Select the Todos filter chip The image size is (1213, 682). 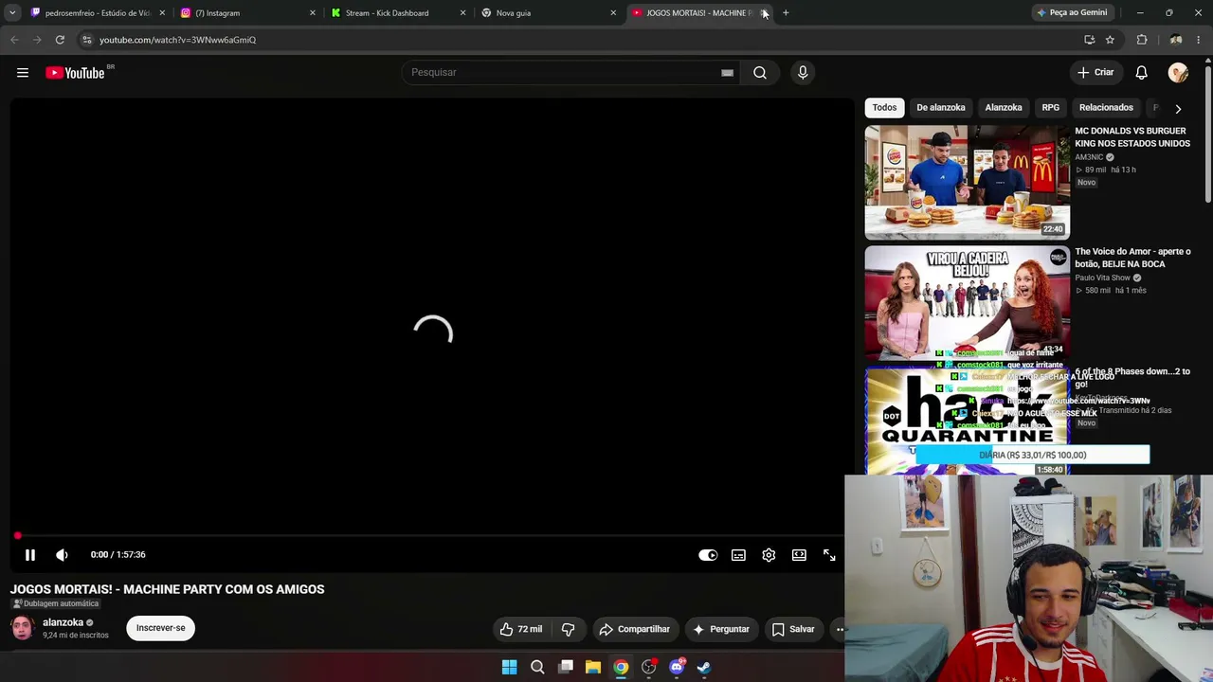point(884,108)
